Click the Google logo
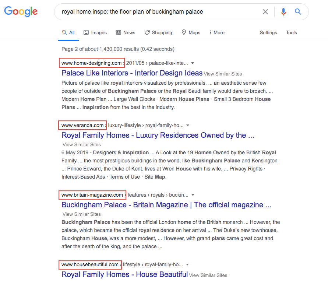The height and width of the screenshot is (281, 328). [x=21, y=11]
